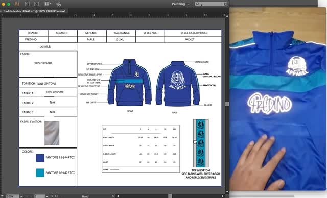Click the horizontal scroll right arrow
Viewport: 327px width, 198px height.
(x=223, y=196)
